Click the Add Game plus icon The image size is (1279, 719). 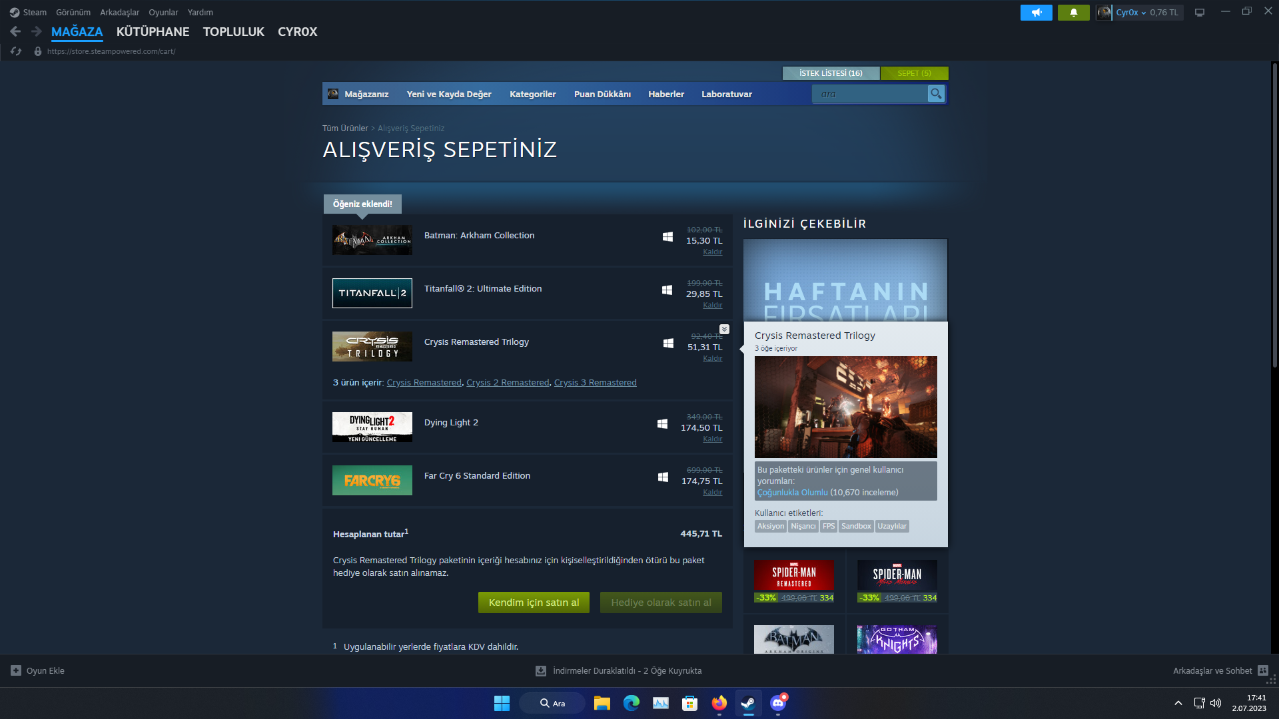[16, 670]
